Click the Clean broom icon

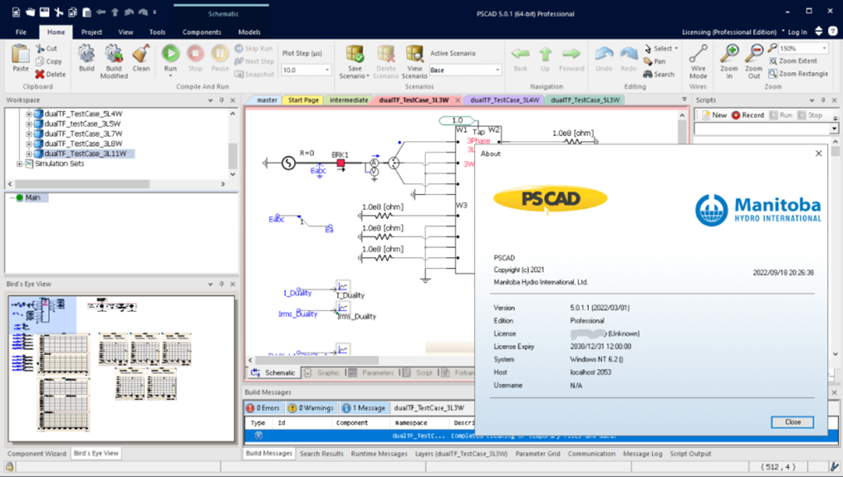pos(141,53)
